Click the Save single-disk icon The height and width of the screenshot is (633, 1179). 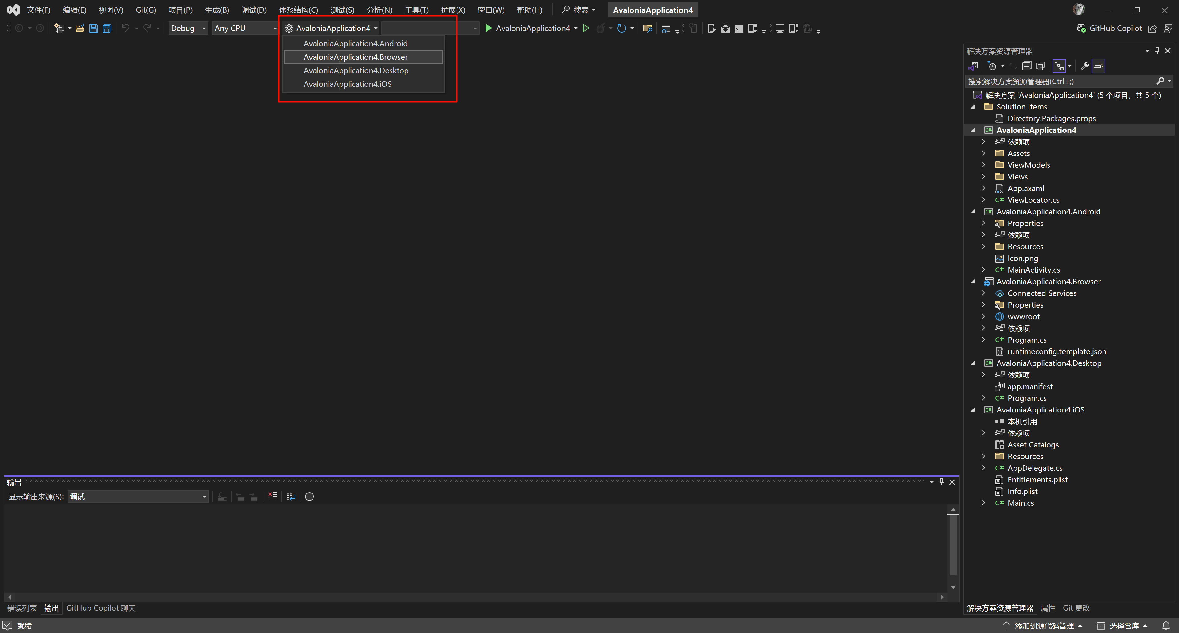coord(93,28)
